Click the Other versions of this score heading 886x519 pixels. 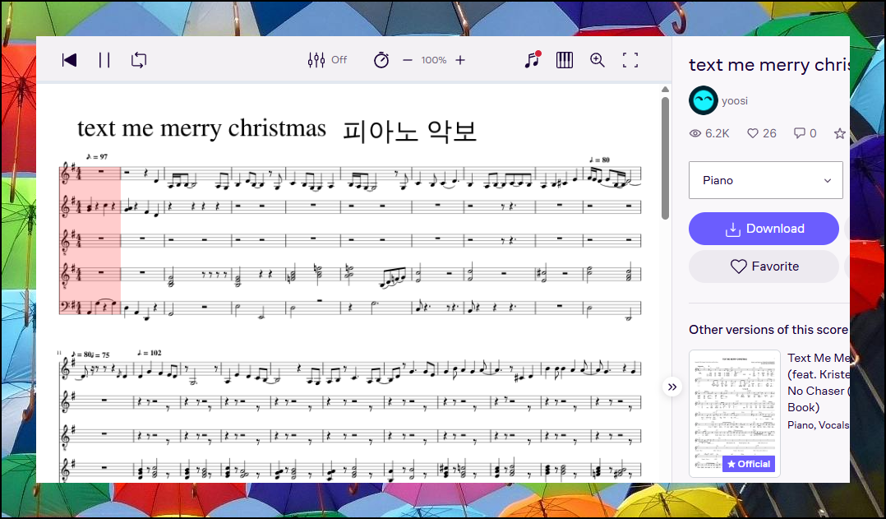coord(768,330)
